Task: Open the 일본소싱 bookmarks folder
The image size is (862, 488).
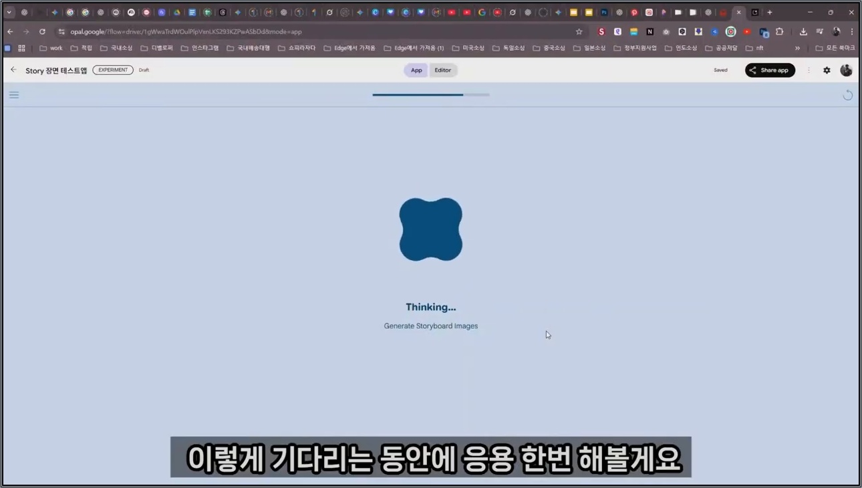Action: coord(589,48)
